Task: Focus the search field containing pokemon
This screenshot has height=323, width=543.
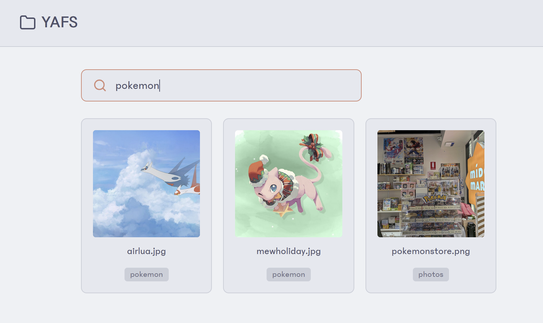Action: [x=221, y=85]
